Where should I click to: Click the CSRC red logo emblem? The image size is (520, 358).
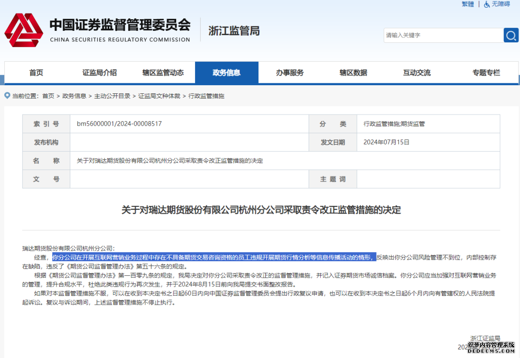24,30
